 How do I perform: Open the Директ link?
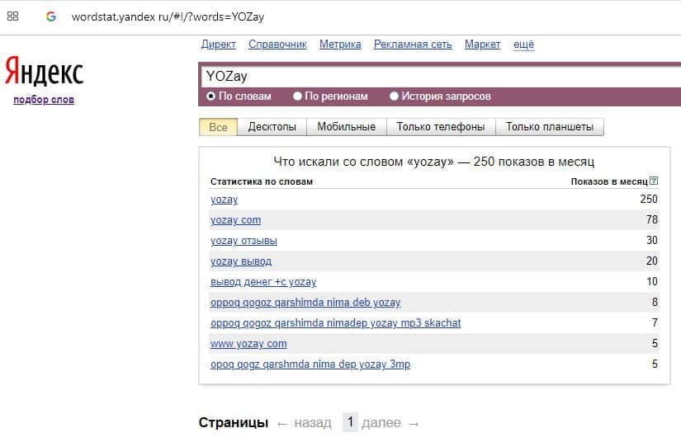(x=219, y=45)
